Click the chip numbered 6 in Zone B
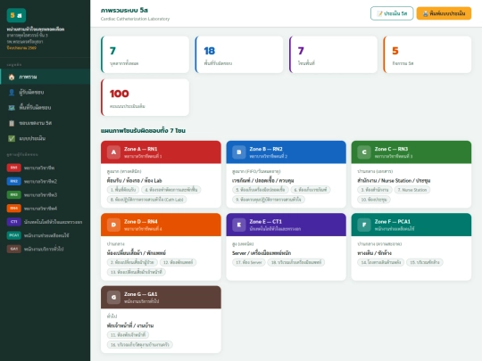Image resolution: width=482 pixels, height=361 pixels. (x=311, y=190)
